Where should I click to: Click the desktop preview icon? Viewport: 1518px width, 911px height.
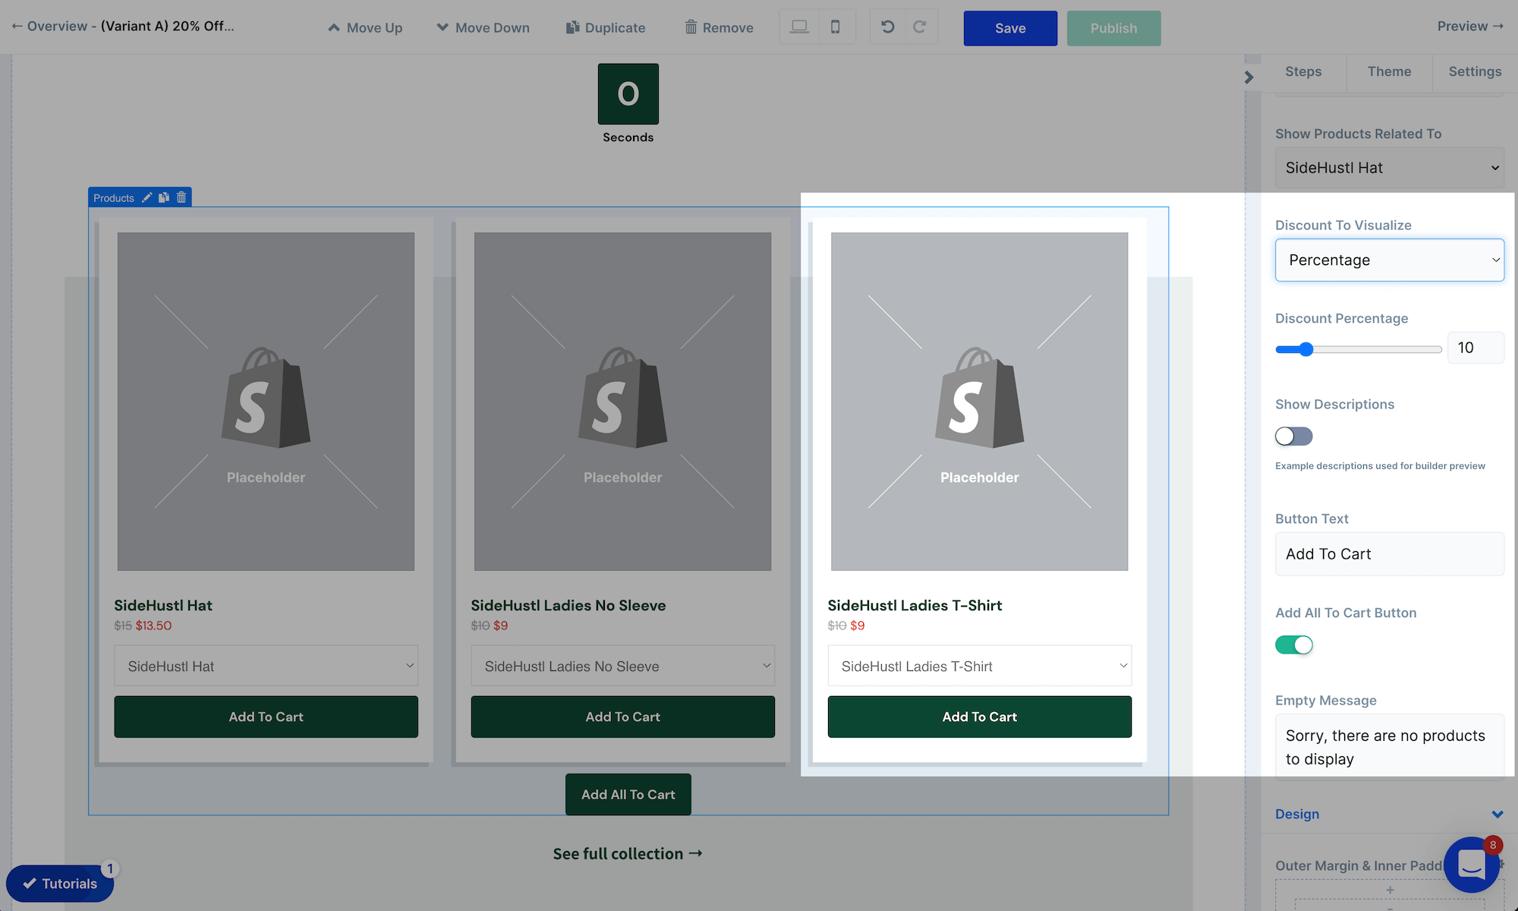(799, 27)
